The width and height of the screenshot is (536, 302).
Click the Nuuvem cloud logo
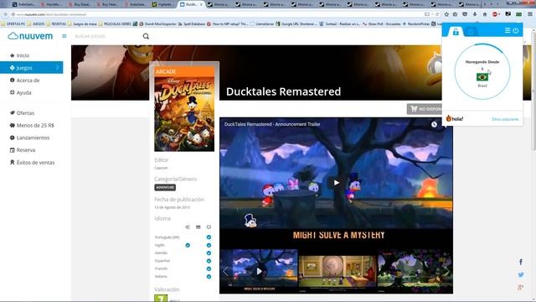pyautogui.click(x=30, y=36)
